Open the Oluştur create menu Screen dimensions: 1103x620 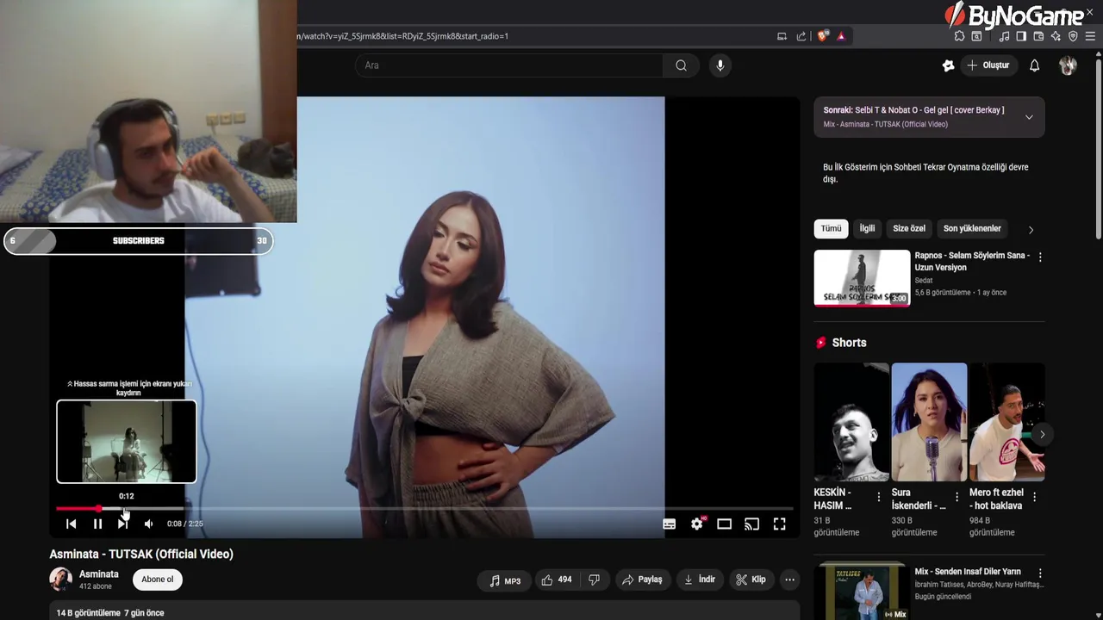(988, 65)
